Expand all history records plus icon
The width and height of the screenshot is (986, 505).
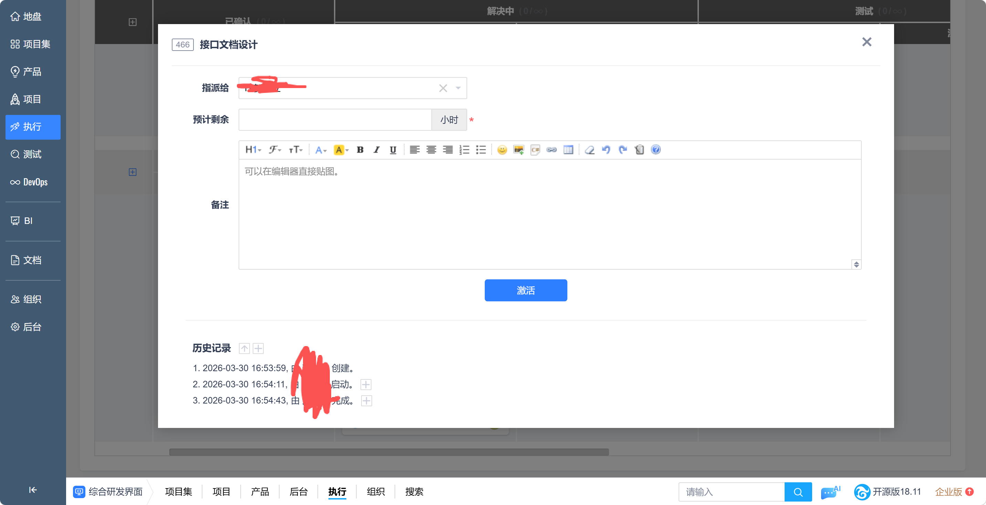[x=258, y=348]
